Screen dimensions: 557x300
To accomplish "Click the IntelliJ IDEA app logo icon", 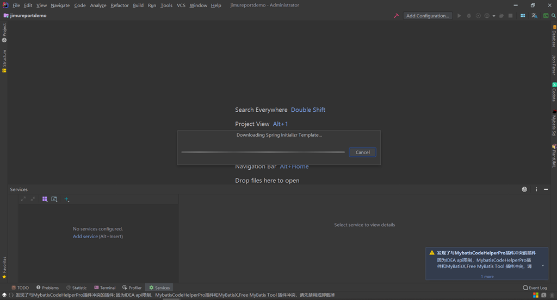I will pyautogui.click(x=5, y=5).
